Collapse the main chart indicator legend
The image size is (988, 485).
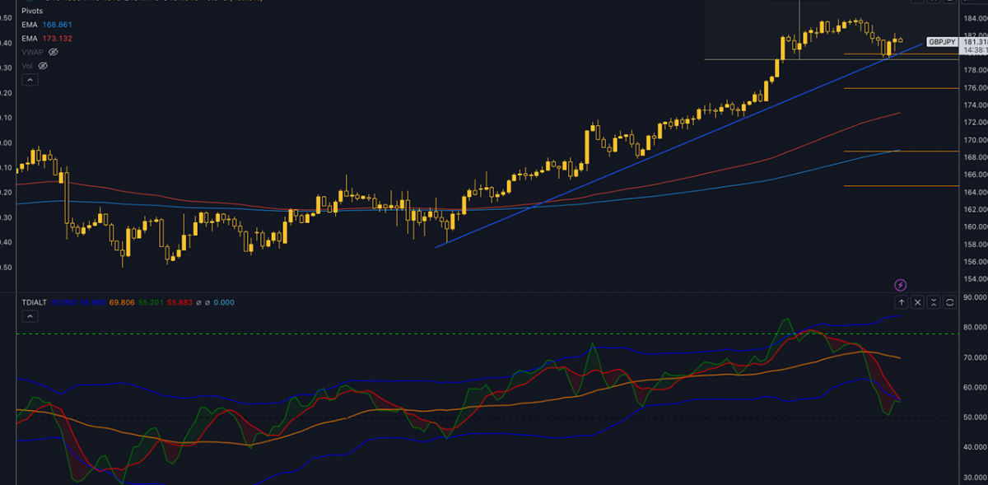(29, 80)
